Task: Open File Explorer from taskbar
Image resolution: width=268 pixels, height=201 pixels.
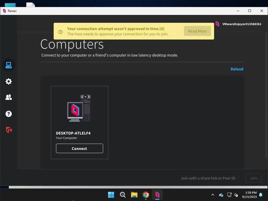Action: [x=134, y=195]
